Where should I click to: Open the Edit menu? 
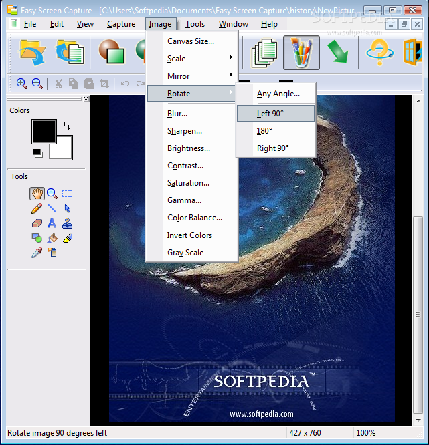(57, 24)
